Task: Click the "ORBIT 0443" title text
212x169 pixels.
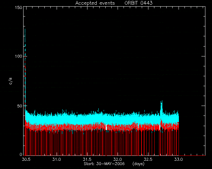Action: [138, 3]
